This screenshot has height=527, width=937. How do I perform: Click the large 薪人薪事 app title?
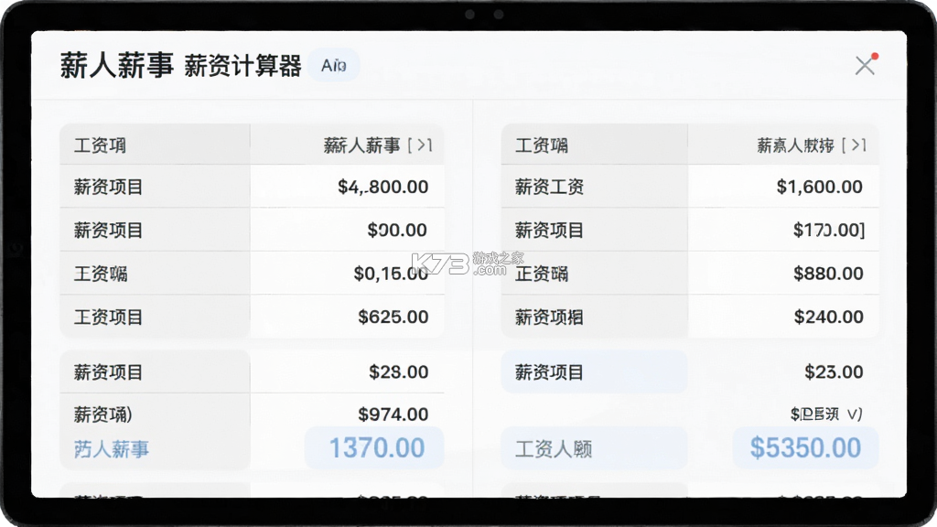(x=116, y=66)
